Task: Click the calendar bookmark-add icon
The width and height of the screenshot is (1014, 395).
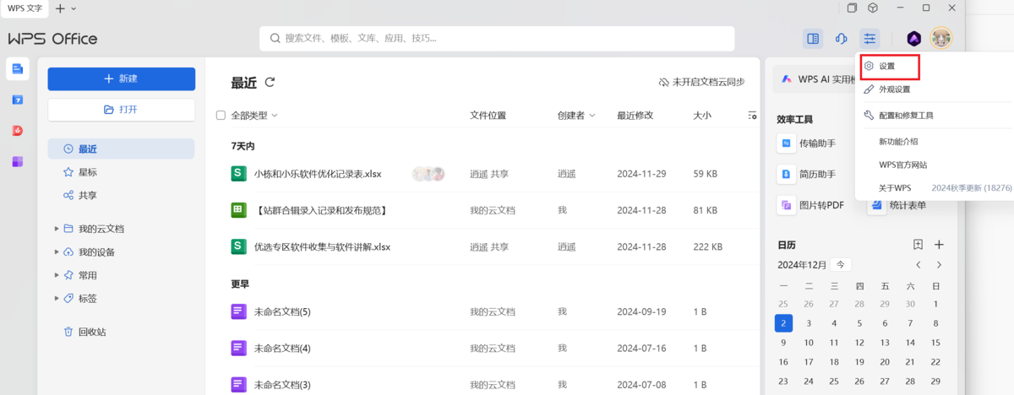Action: 919,245
